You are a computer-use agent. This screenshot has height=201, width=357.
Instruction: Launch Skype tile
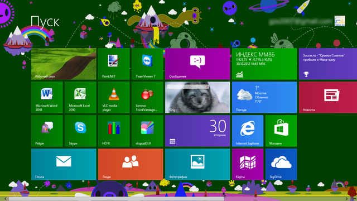[x=80, y=131]
